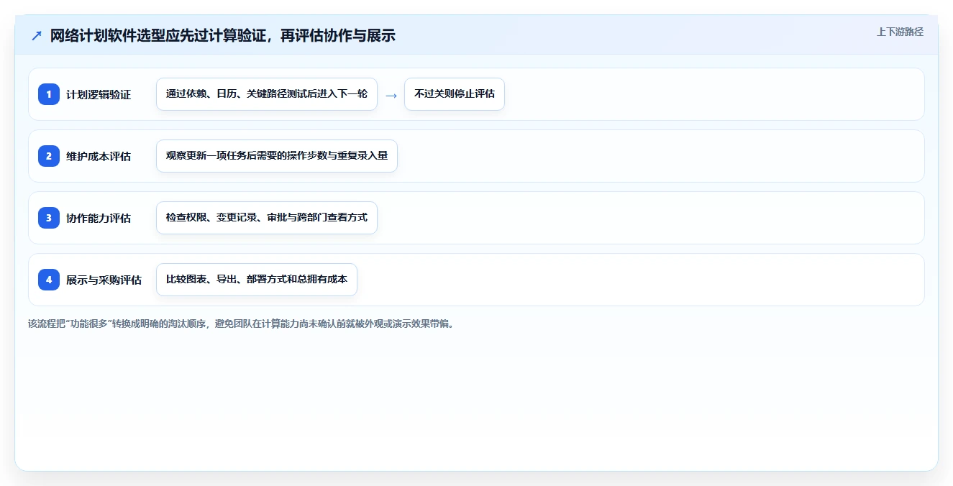Select the step 4 number badge
The image size is (953, 486).
tap(49, 280)
